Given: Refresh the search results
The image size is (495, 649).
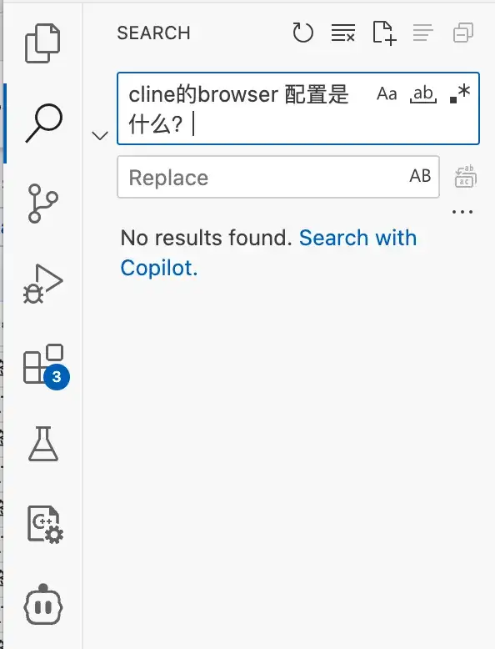Looking at the screenshot, I should tap(302, 33).
